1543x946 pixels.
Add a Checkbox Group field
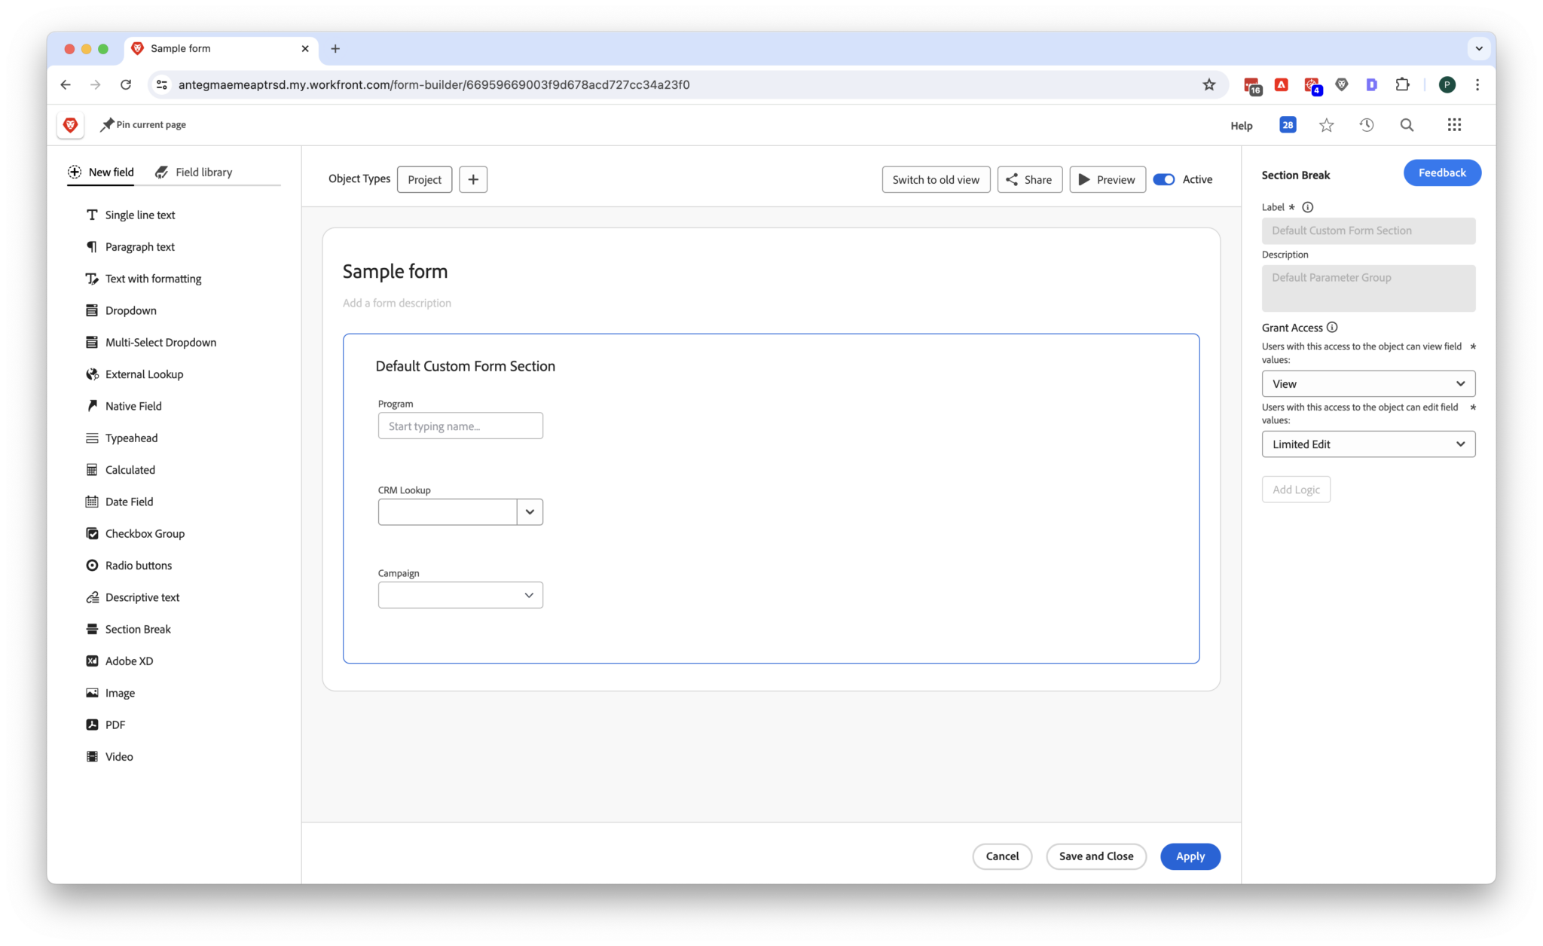(x=144, y=533)
